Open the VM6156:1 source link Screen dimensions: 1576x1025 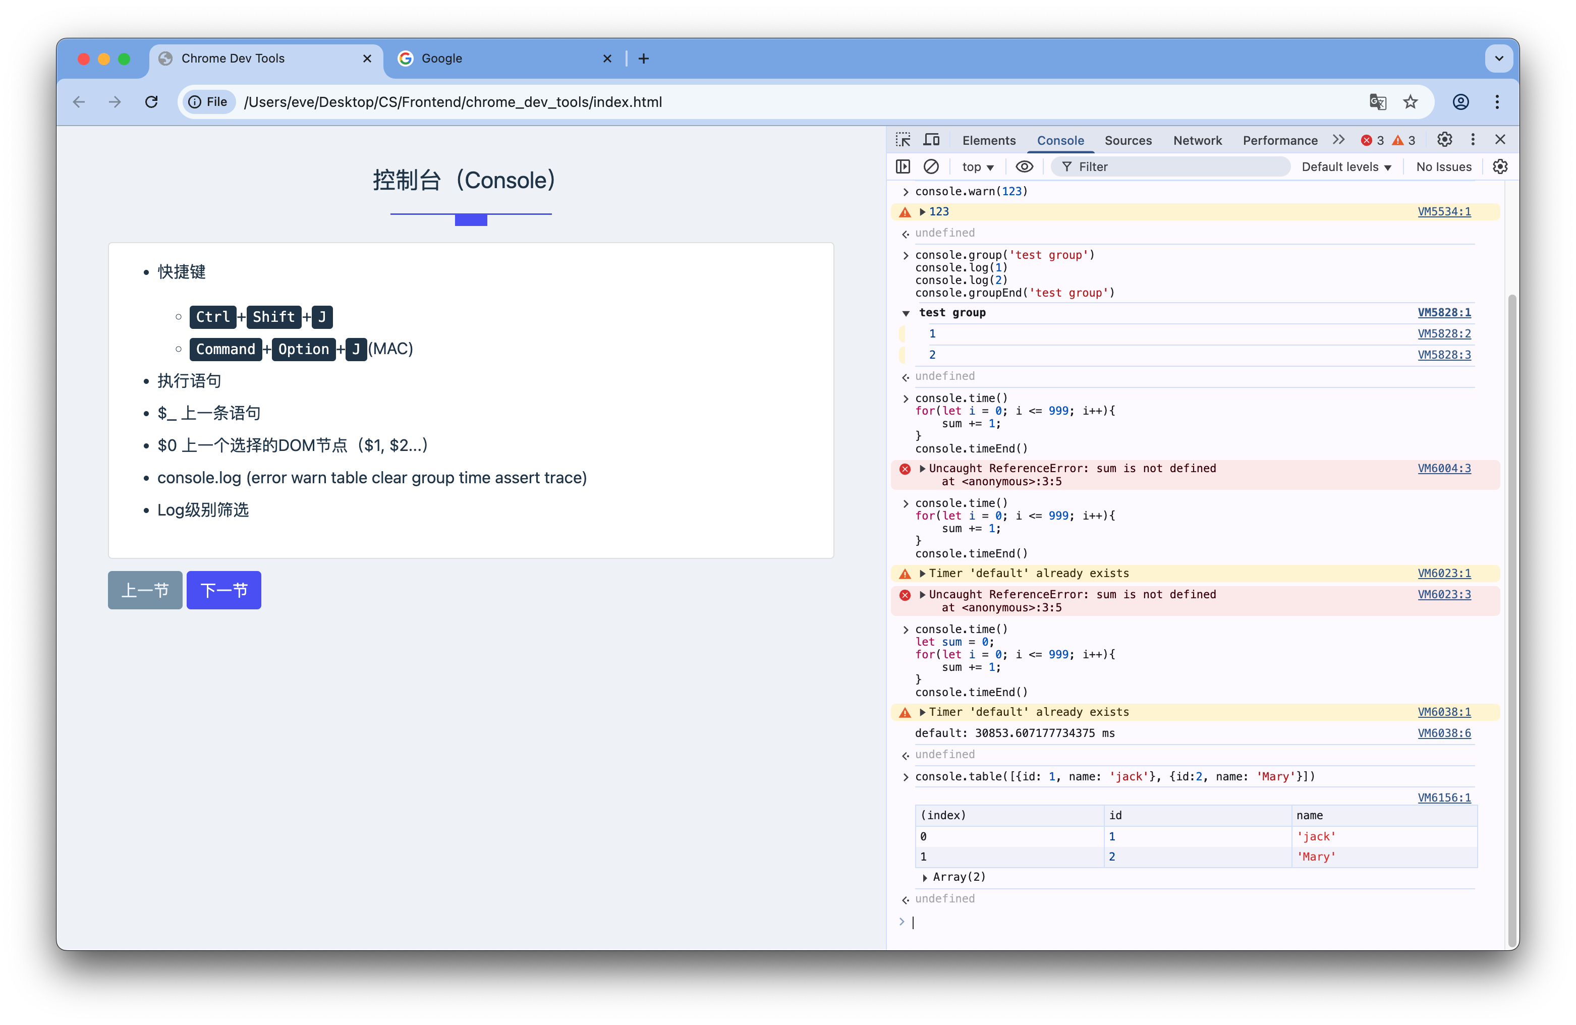(x=1444, y=797)
